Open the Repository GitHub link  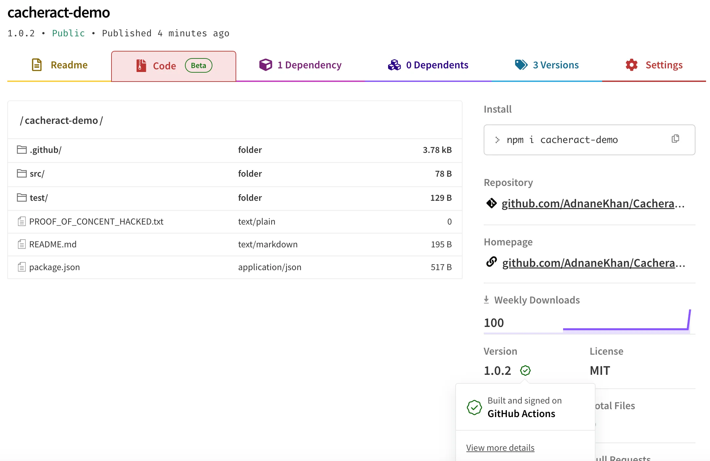click(x=593, y=204)
